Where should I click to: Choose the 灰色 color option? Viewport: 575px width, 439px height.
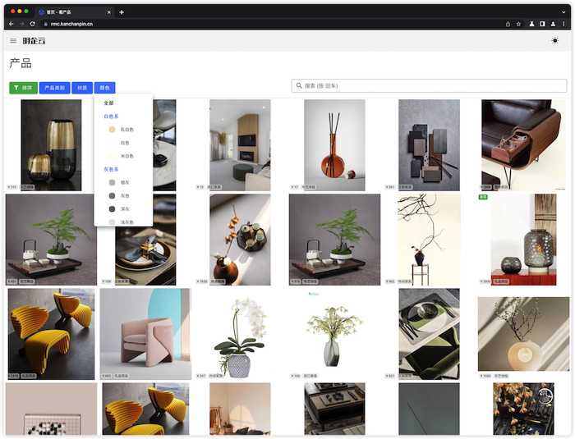tap(123, 195)
